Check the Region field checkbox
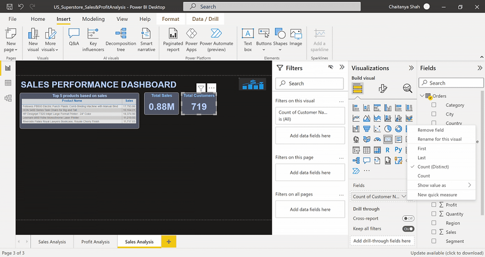This screenshot has width=485, height=257. 434,223
